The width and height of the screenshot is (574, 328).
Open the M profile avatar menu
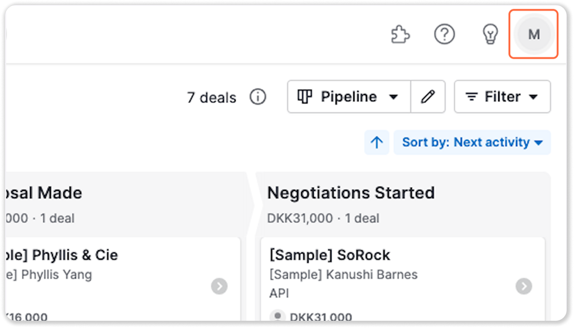[x=533, y=35]
